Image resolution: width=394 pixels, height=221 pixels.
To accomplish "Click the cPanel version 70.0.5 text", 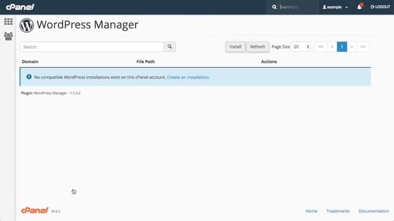I will (x=55, y=211).
